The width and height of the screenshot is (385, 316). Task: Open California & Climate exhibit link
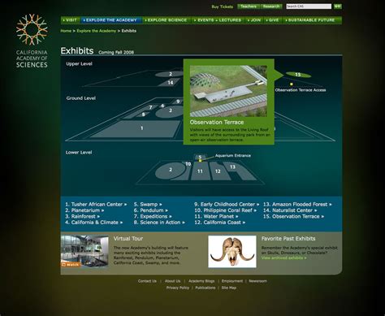point(93,223)
